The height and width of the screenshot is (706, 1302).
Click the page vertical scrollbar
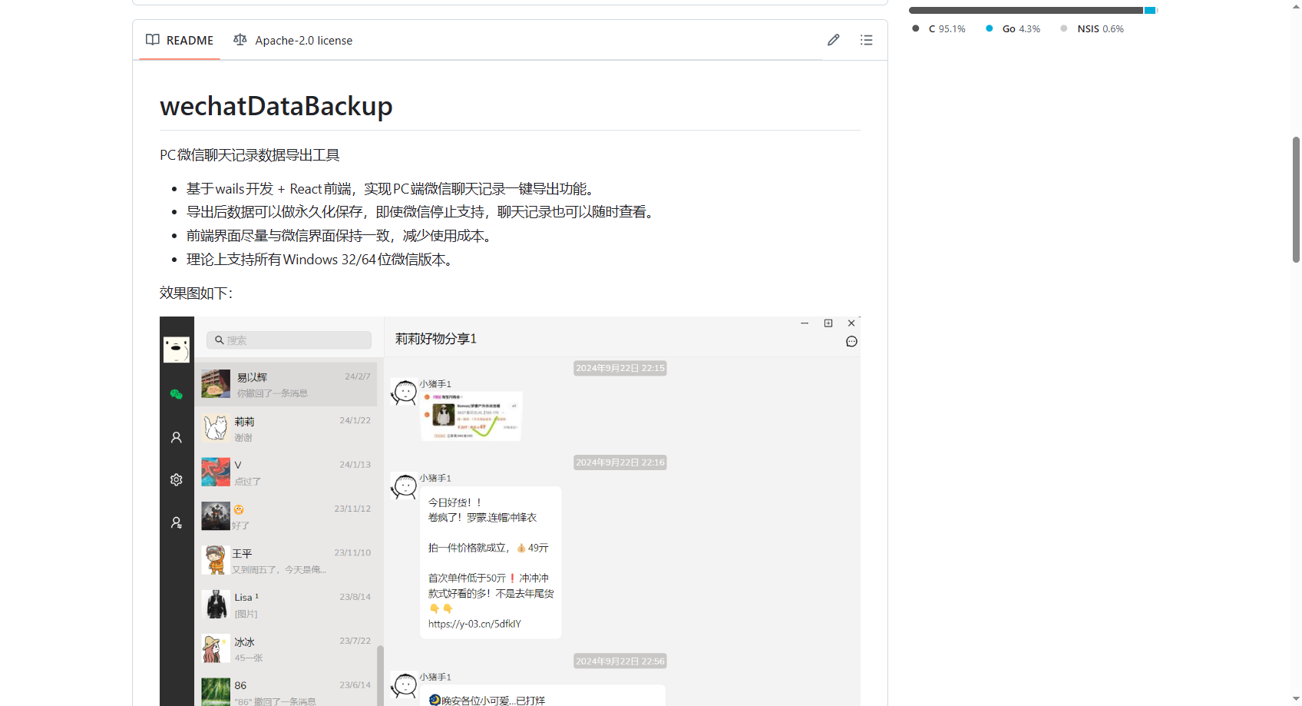1296,200
